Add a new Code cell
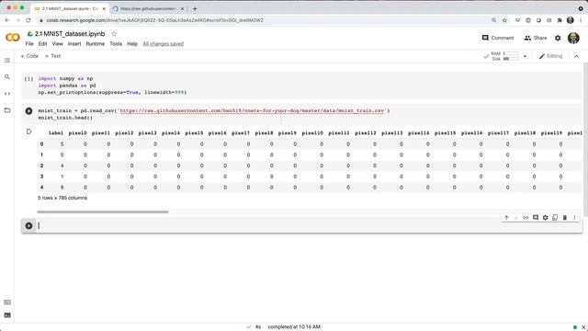The width and height of the screenshot is (588, 331). tap(29, 56)
